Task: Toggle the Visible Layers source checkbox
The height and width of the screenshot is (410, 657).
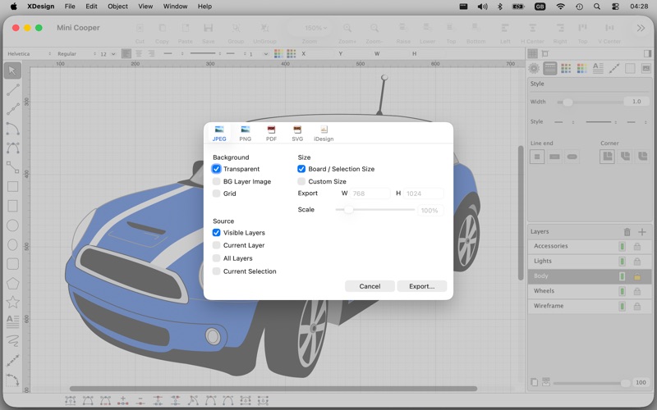Action: pos(216,233)
